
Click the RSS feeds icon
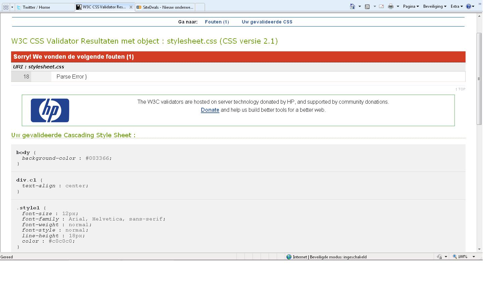click(x=367, y=6)
